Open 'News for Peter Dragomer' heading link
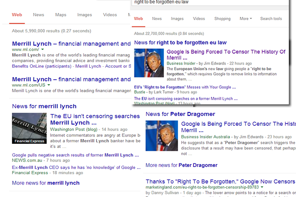The height and width of the screenshot is (197, 296). click(180, 114)
